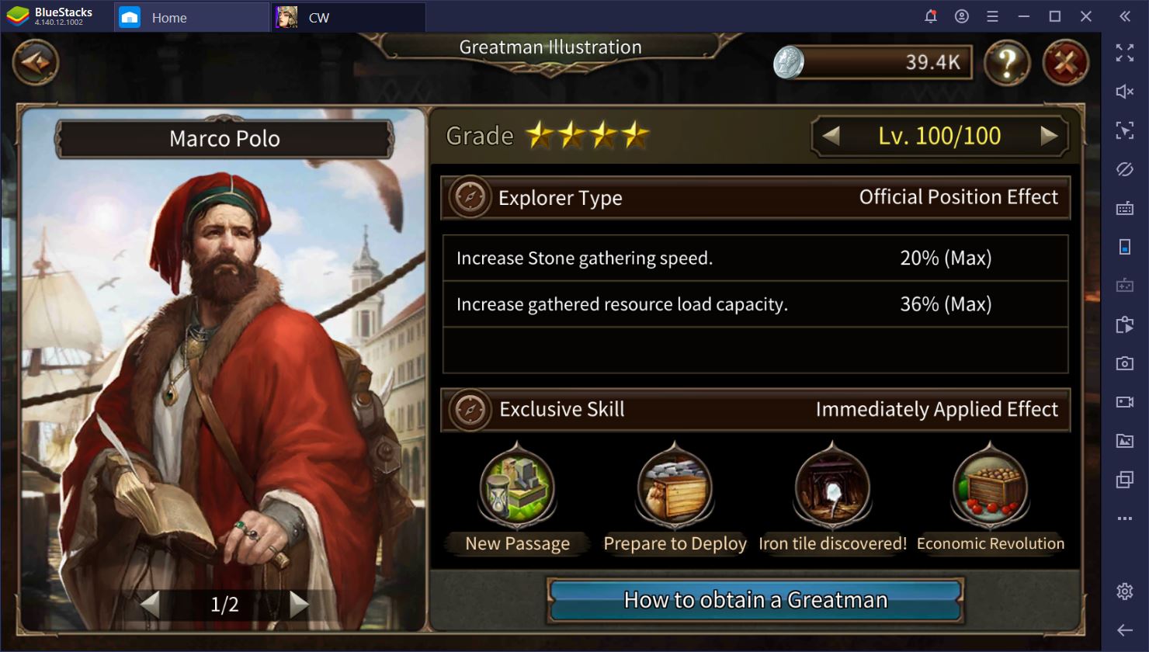Show previous Greatman with left arrow
The height and width of the screenshot is (652, 1149).
pyautogui.click(x=150, y=604)
